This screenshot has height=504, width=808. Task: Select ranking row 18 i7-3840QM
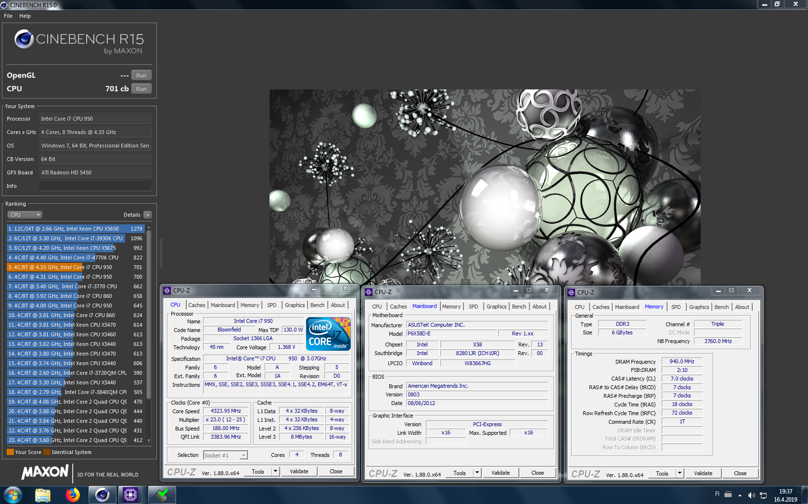(x=76, y=392)
